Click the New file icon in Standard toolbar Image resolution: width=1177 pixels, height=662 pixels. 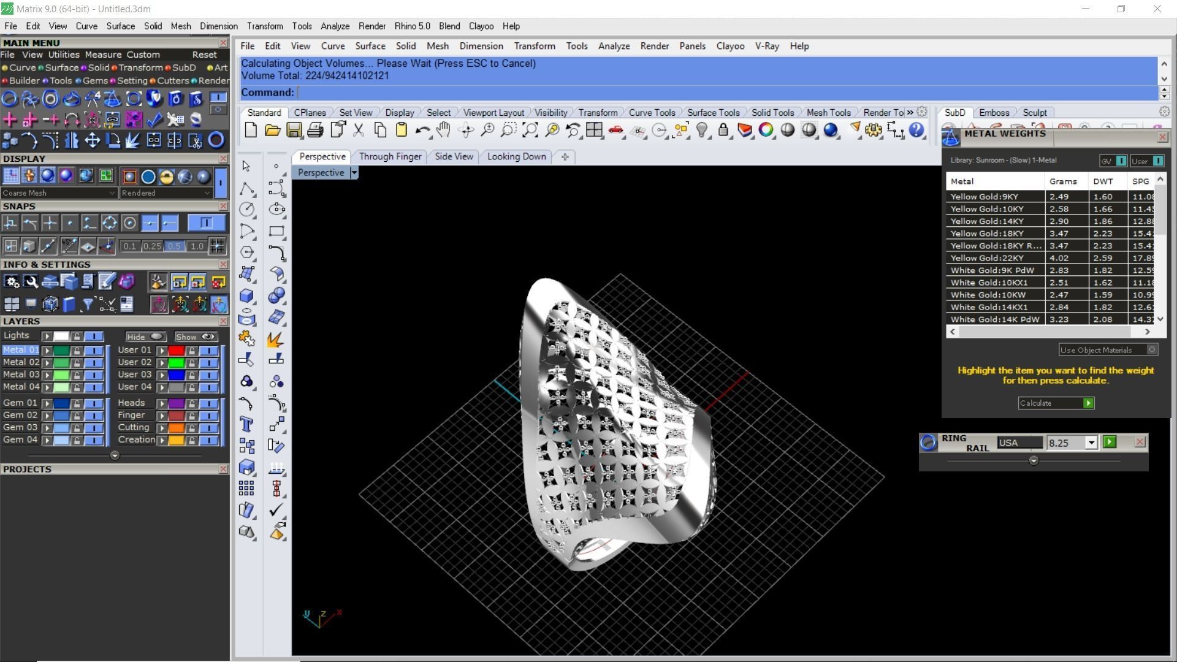click(x=251, y=130)
